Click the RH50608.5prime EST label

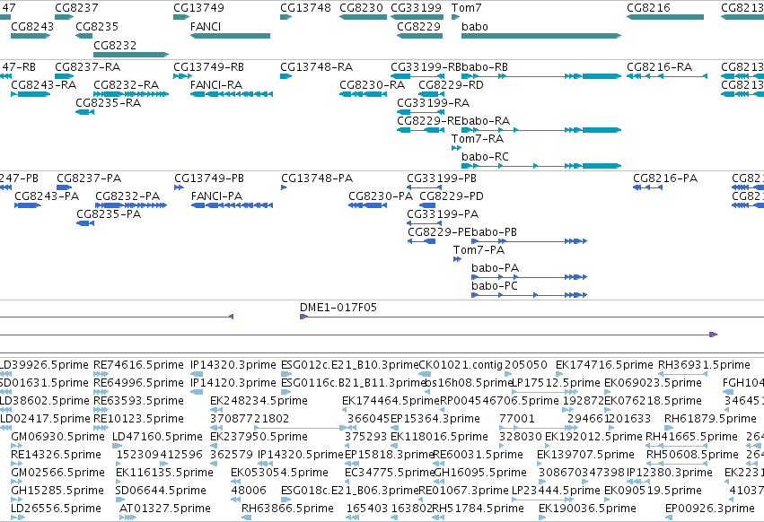pos(692,455)
